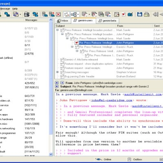Select folder row with count [2/679]
This screenshot has height=163, width=163.
coord(24,53)
